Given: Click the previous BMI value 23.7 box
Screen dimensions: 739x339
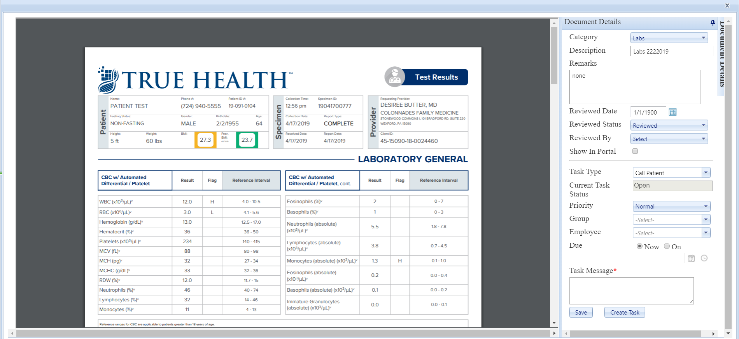Looking at the screenshot, I should point(247,140).
